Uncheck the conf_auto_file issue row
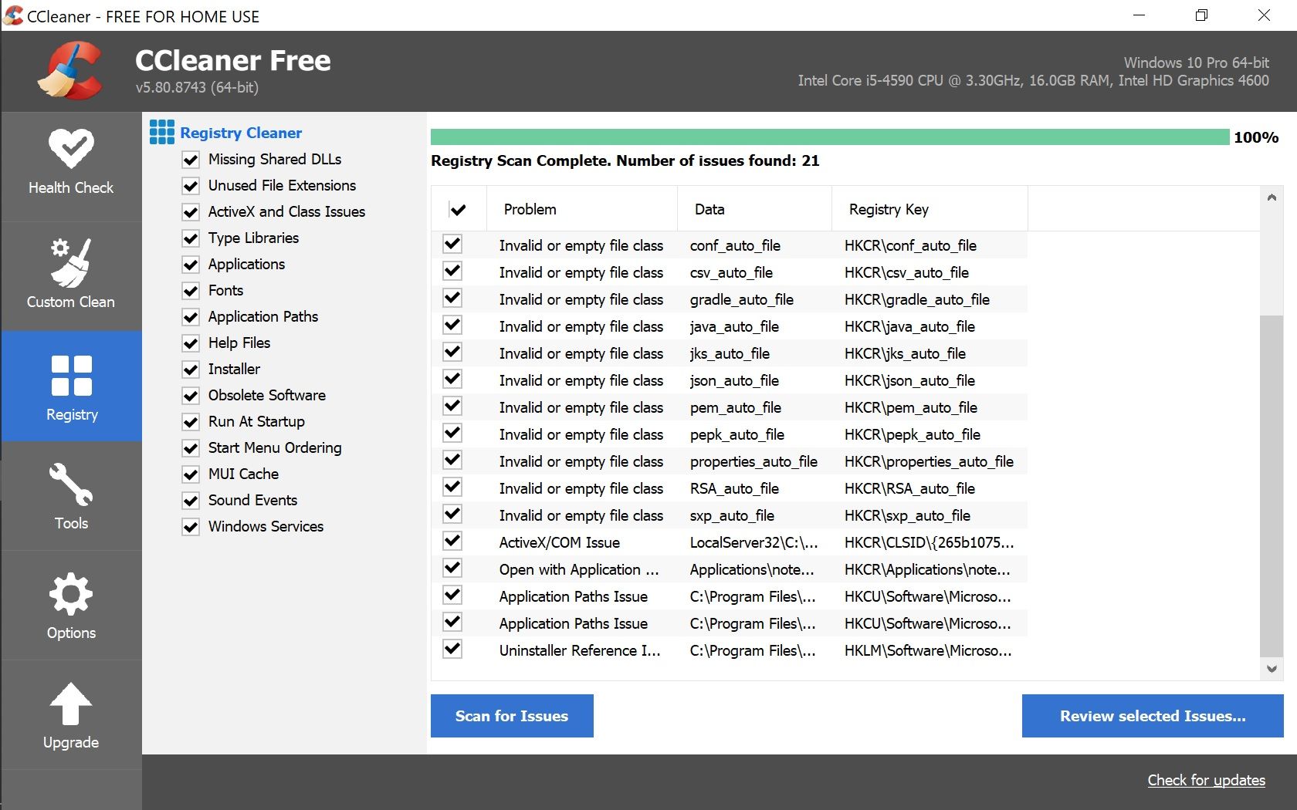This screenshot has width=1297, height=810. tap(452, 245)
